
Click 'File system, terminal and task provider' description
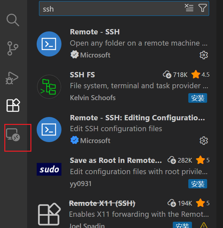(139, 86)
